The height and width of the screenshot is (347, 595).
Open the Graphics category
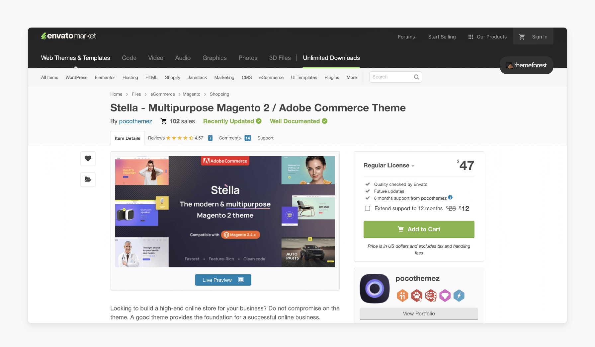pyautogui.click(x=214, y=58)
